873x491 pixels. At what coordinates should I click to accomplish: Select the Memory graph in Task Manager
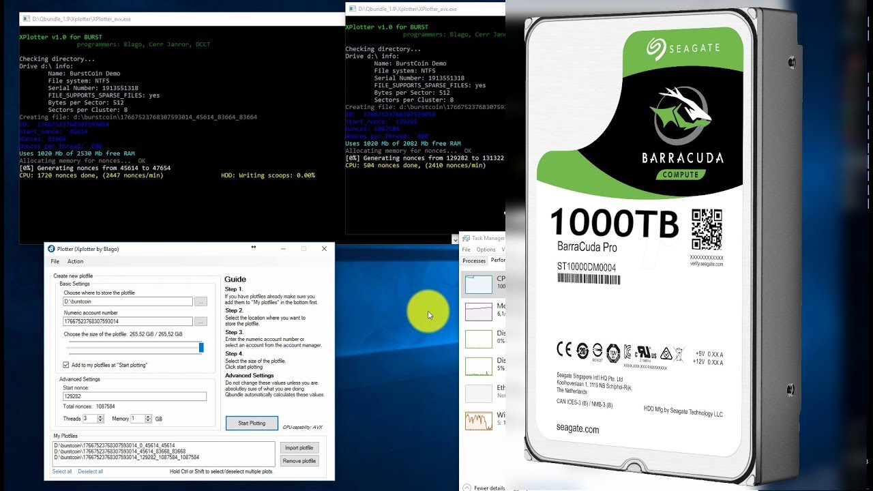479,312
